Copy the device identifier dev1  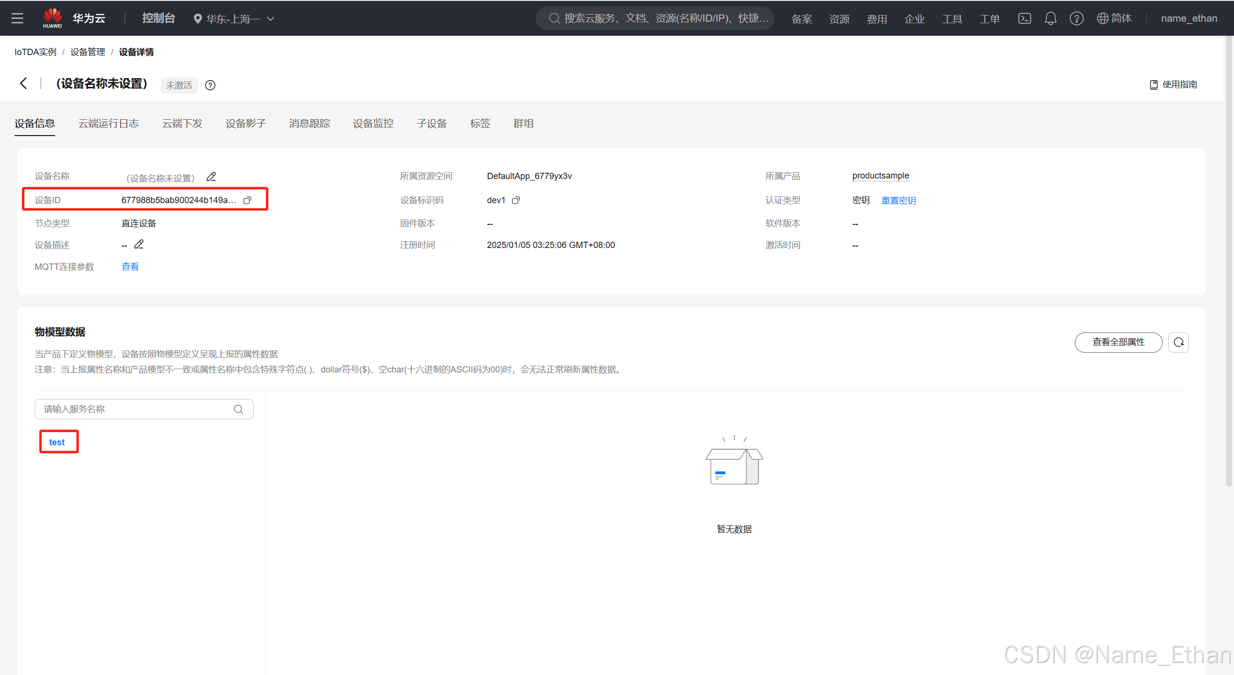coord(515,200)
